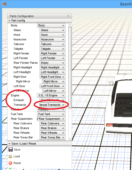Open the Right Fender dropdown
The image size is (132, 170).
53,53
